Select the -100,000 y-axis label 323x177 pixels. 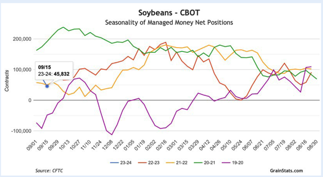[21, 131]
